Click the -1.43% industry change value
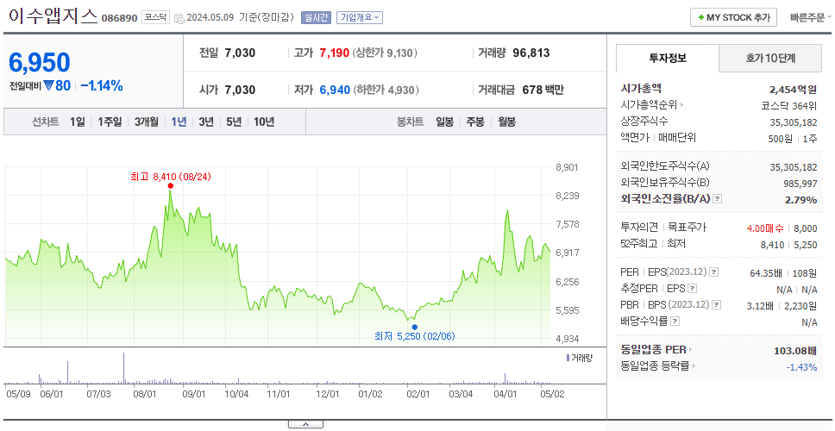 (801, 367)
